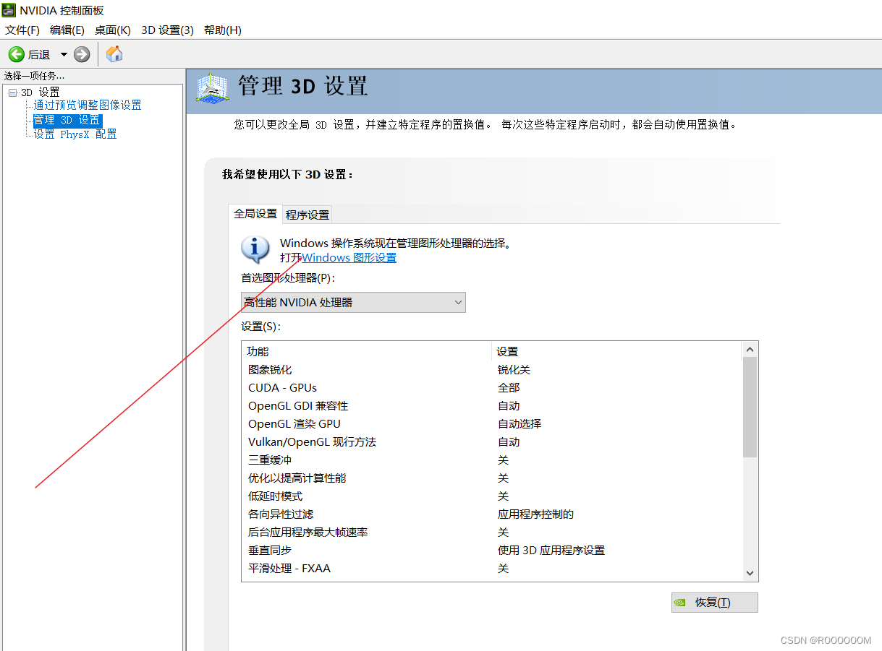Open the 文件(F) menu

coord(22,30)
